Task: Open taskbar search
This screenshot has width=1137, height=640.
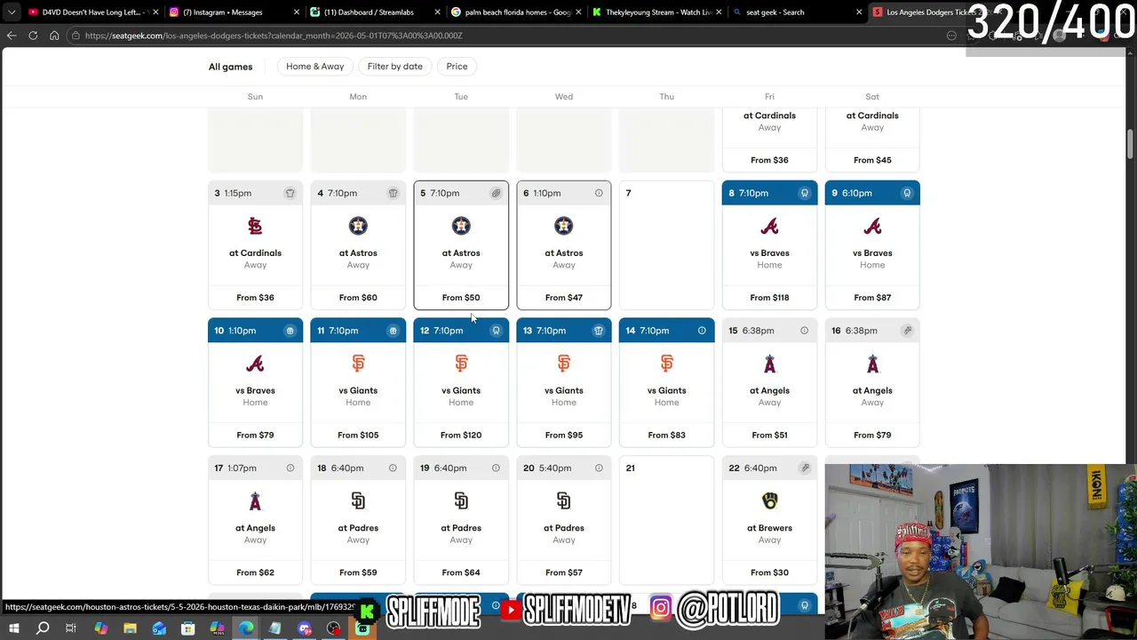Action: 43,628
